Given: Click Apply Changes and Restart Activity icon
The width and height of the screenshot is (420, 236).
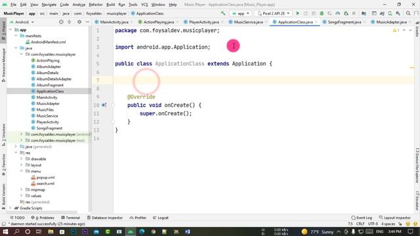Looking at the screenshot, I should click(x=306, y=13).
